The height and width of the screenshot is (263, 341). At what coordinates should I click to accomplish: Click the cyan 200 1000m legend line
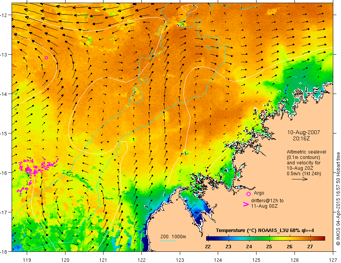(168, 241)
